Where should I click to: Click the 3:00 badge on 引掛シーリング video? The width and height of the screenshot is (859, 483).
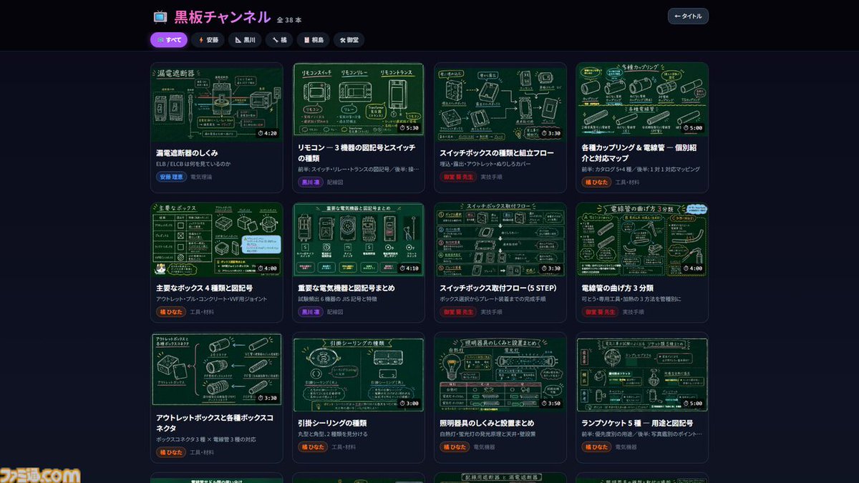coord(410,404)
